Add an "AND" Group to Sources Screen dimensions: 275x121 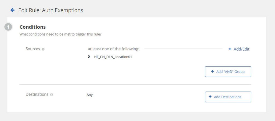click(228, 72)
